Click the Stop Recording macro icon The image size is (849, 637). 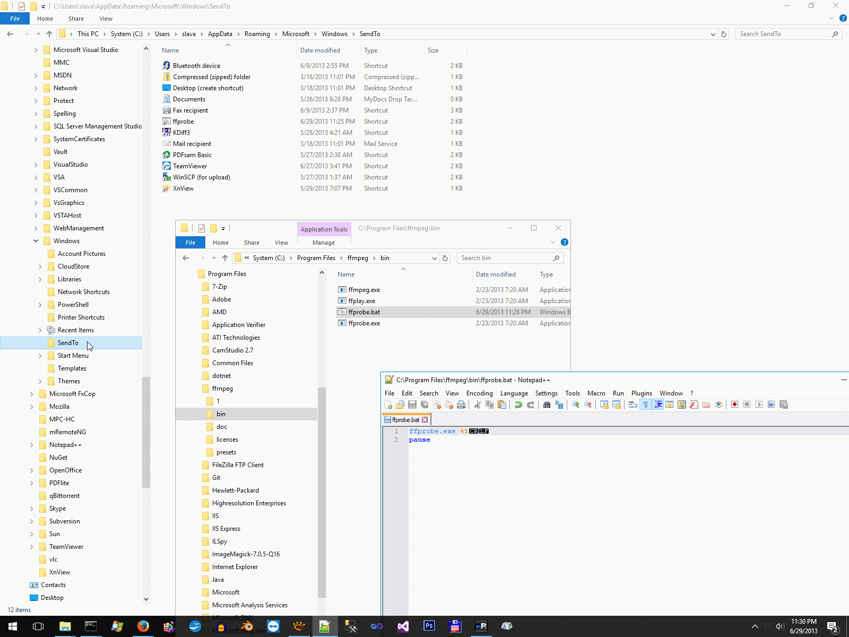click(747, 404)
